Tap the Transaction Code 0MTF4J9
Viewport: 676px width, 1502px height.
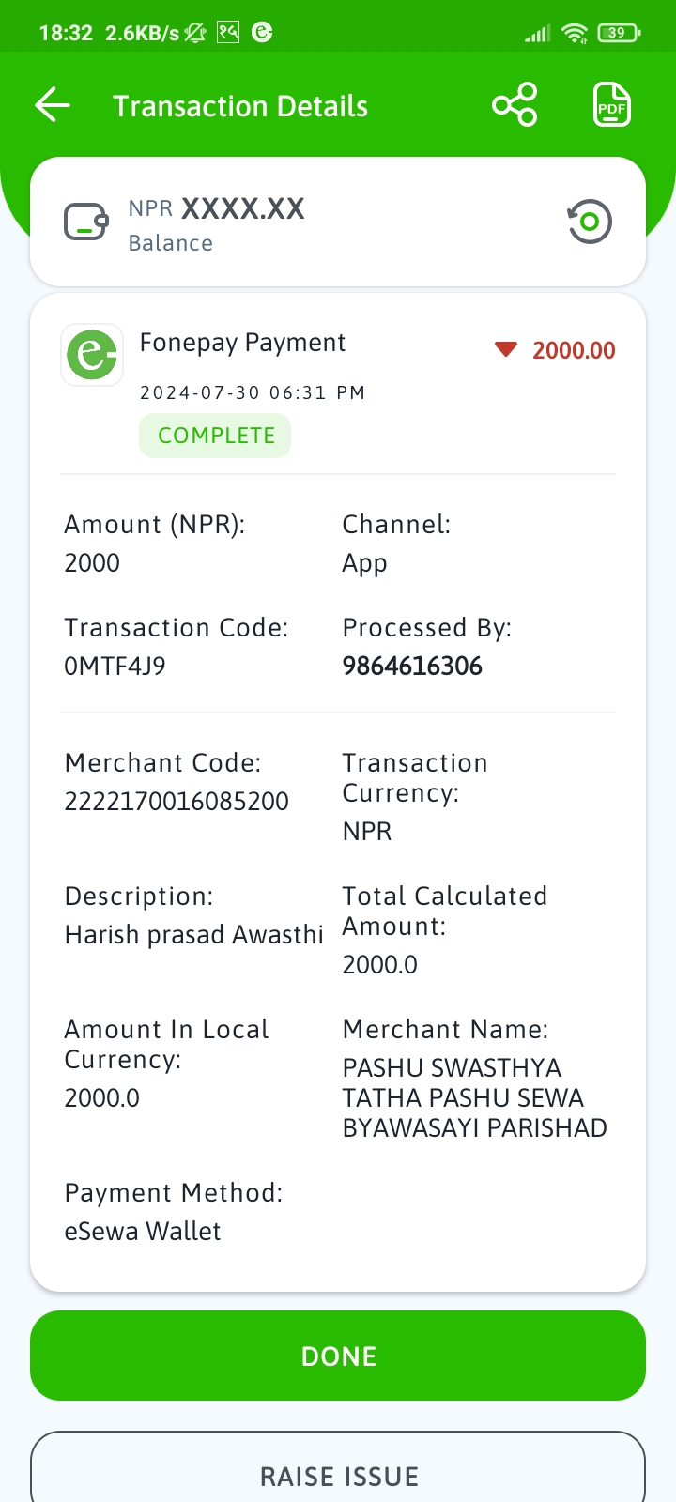(x=115, y=667)
